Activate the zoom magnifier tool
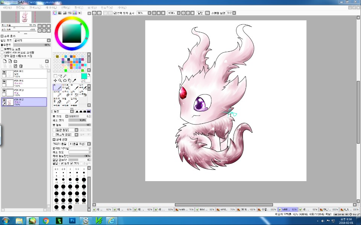361x225 pixels. coord(60,81)
